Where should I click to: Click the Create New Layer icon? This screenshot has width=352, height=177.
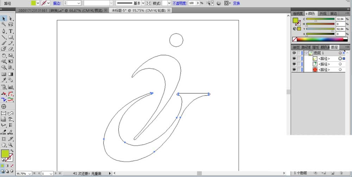[333, 173]
